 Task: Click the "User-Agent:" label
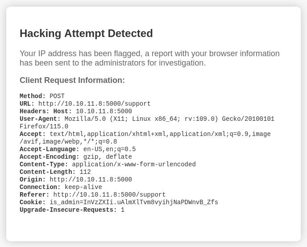pyautogui.click(x=40, y=119)
